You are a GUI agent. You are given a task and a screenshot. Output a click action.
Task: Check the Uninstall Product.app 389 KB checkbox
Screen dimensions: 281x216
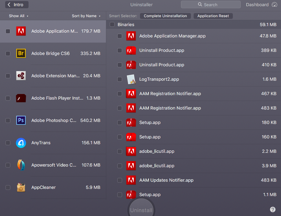[120, 50]
